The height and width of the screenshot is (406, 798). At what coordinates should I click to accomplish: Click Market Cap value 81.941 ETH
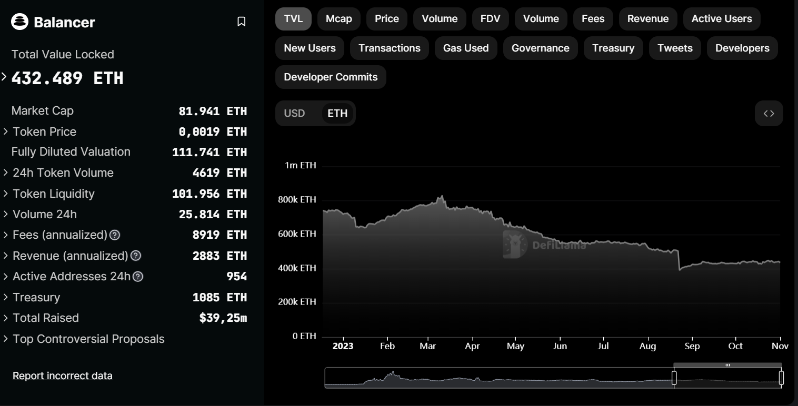pyautogui.click(x=213, y=111)
